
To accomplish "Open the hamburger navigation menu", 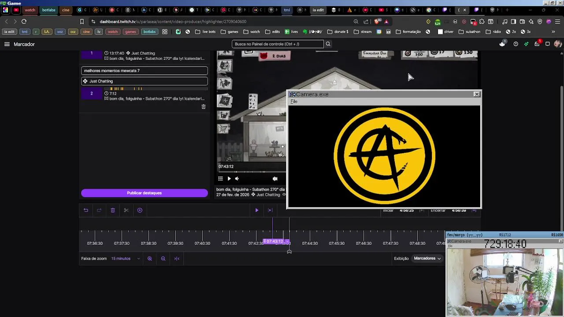I will click(x=7, y=44).
